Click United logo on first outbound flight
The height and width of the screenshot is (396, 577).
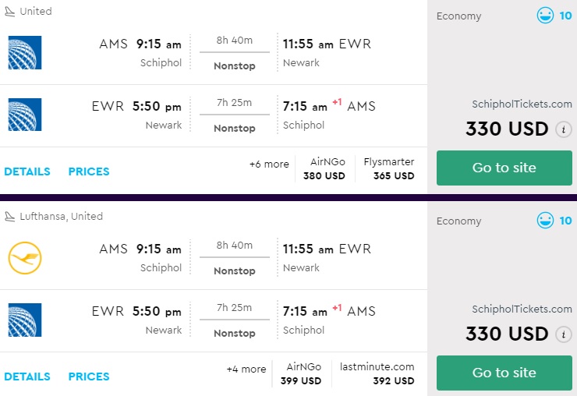click(x=24, y=52)
